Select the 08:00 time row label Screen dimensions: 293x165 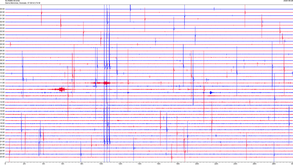pos(2,61)
